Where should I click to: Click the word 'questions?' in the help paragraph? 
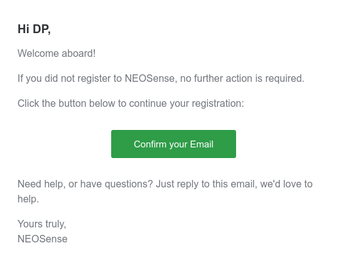pyautogui.click(x=129, y=184)
